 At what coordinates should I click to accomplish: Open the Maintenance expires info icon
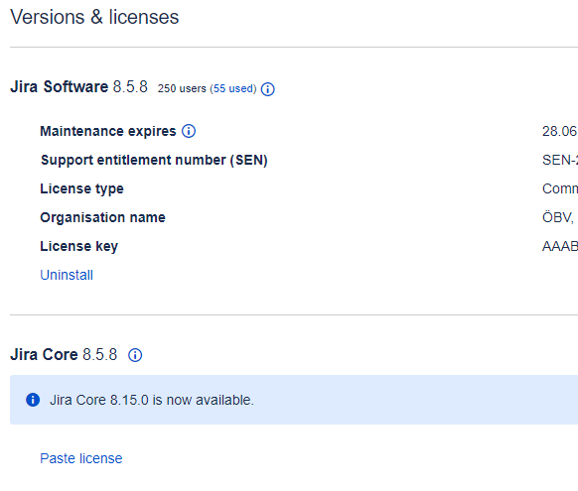(x=189, y=131)
